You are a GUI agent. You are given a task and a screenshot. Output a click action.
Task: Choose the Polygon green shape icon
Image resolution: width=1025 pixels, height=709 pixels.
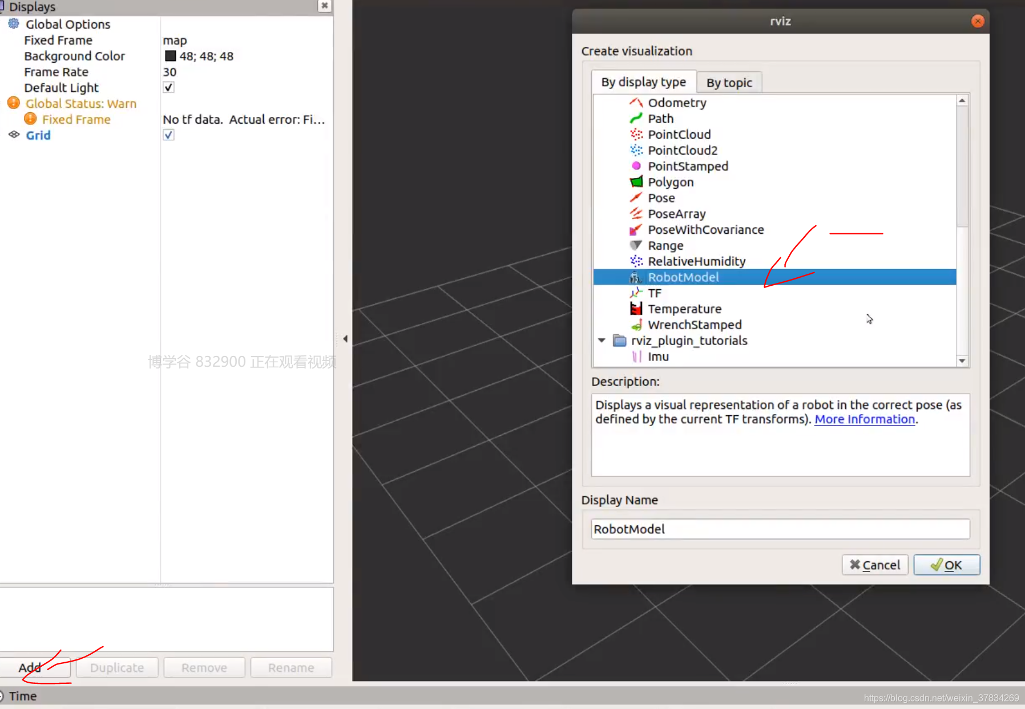[636, 182]
